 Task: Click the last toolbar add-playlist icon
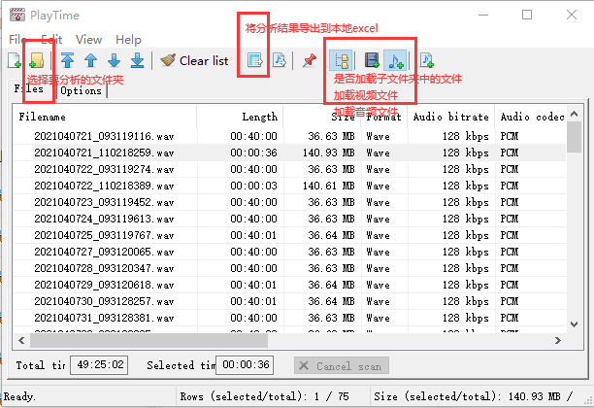click(x=427, y=60)
